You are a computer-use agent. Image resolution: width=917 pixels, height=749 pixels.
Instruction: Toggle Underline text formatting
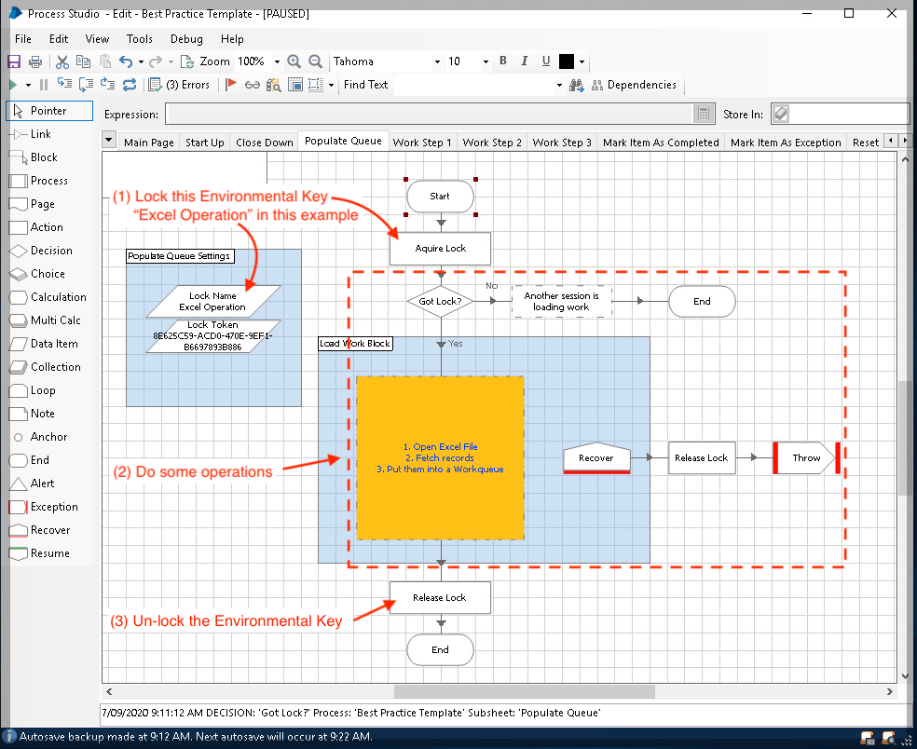click(x=546, y=61)
